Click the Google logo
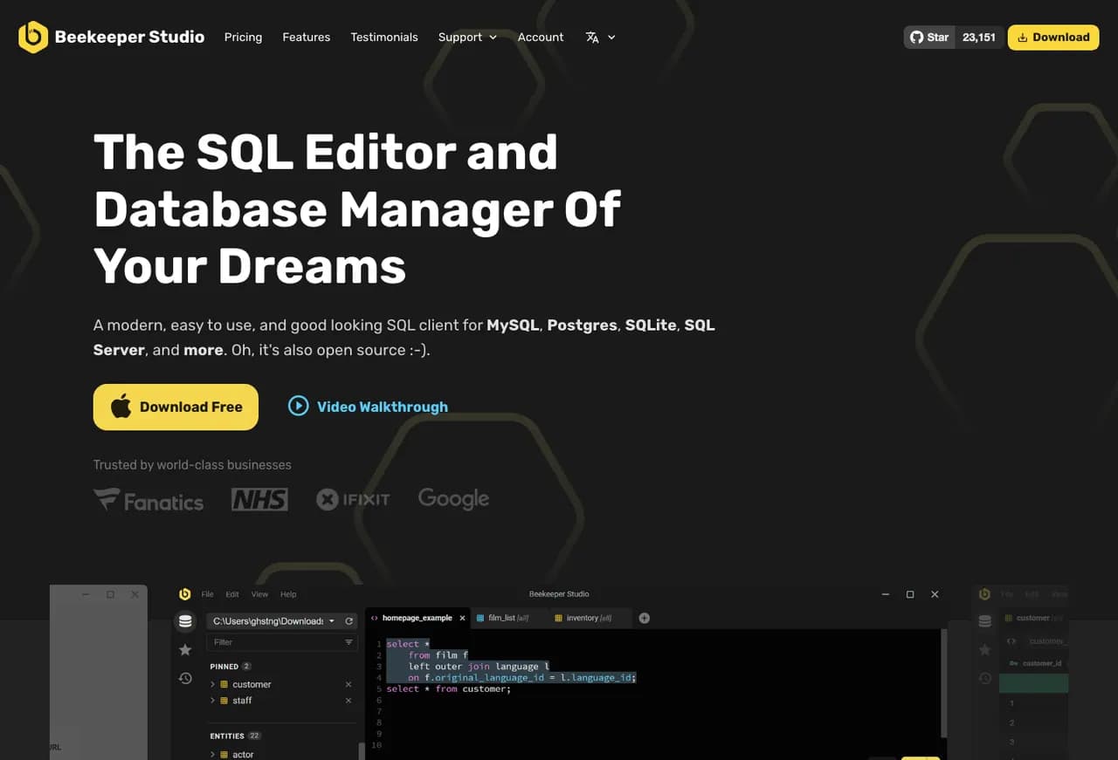Viewport: 1118px width, 760px height. pyautogui.click(x=453, y=499)
